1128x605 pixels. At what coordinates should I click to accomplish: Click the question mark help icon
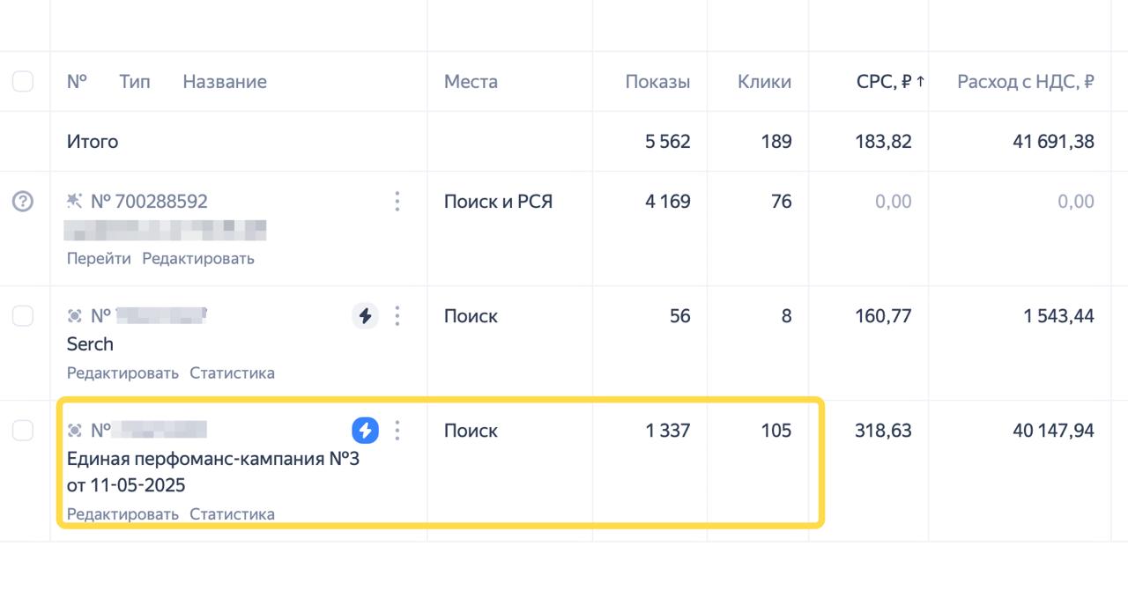click(x=22, y=202)
